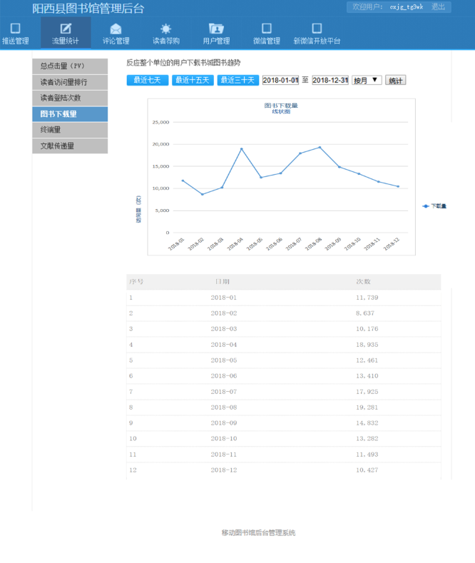
Task: Open the 评论管理 envelope icon
Action: click(116, 29)
